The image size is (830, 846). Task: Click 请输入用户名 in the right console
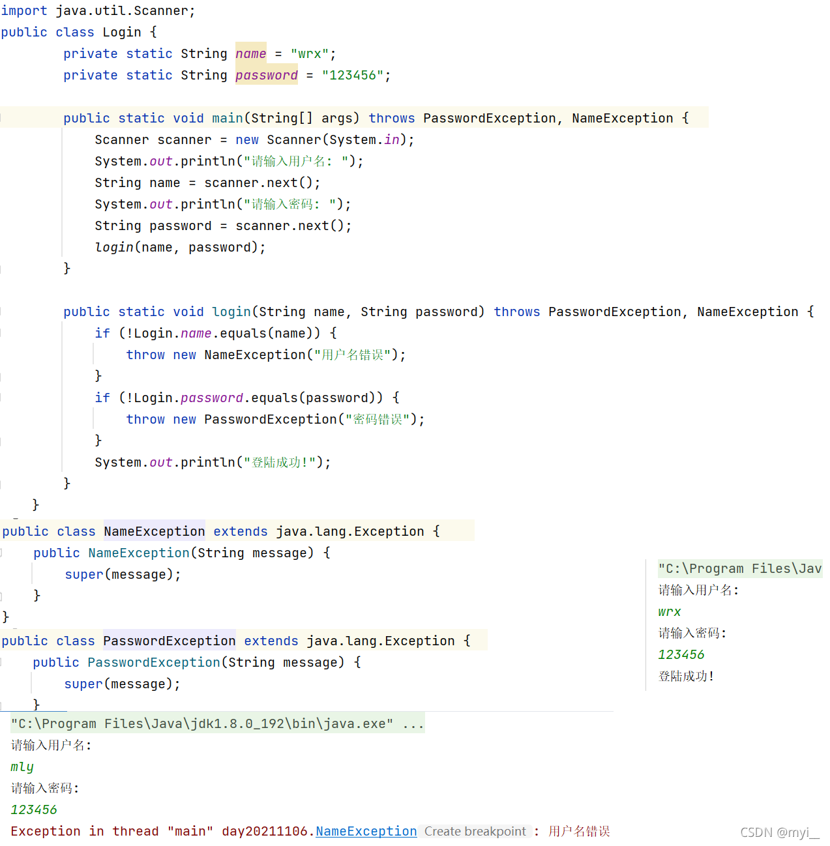pyautogui.click(x=698, y=590)
